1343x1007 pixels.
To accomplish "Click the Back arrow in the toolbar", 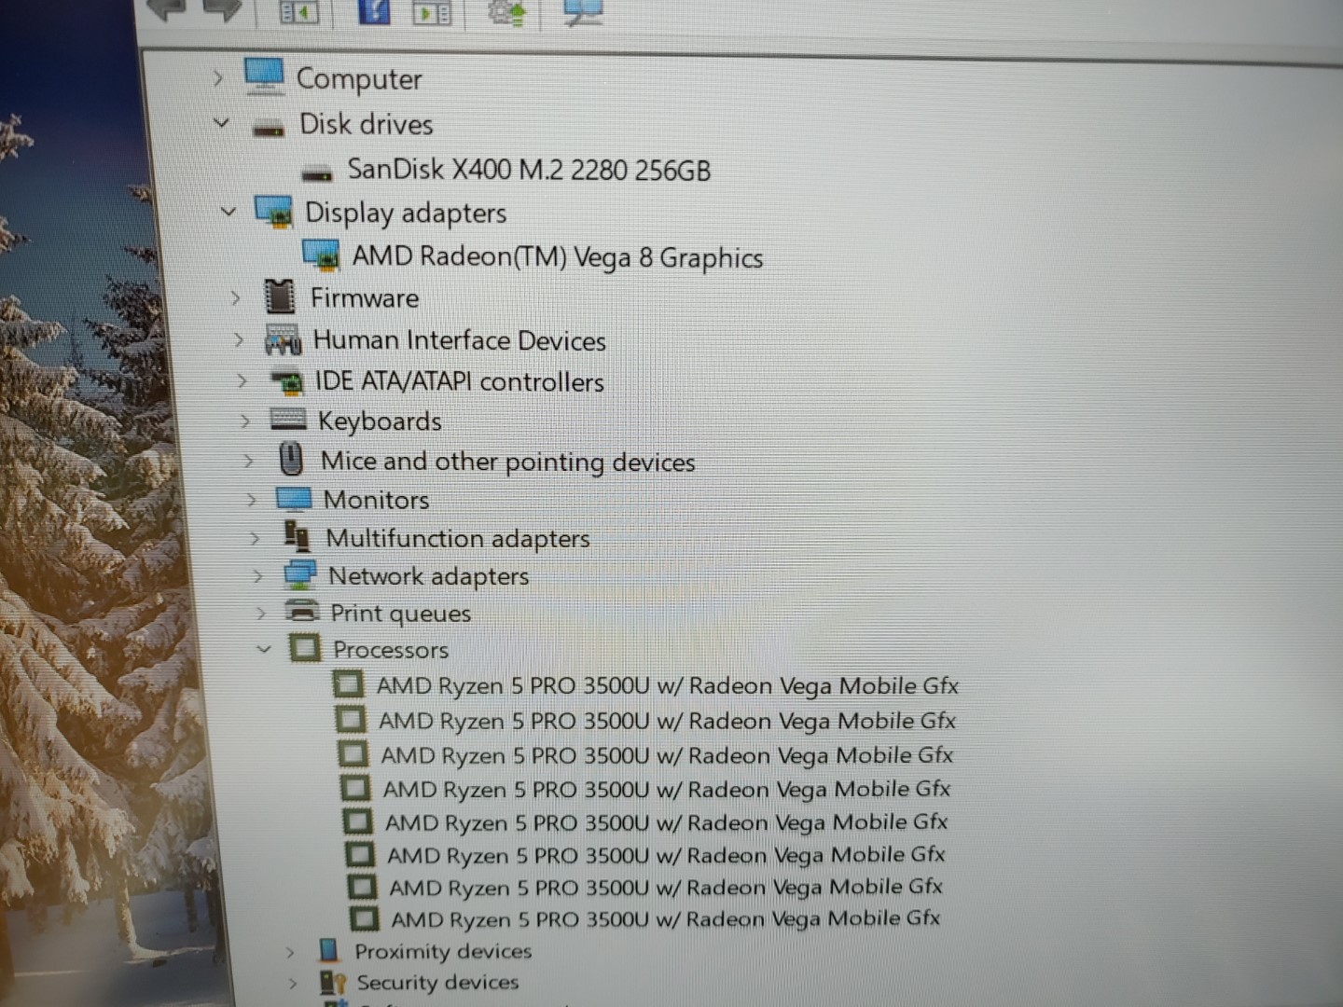I will click(167, 8).
